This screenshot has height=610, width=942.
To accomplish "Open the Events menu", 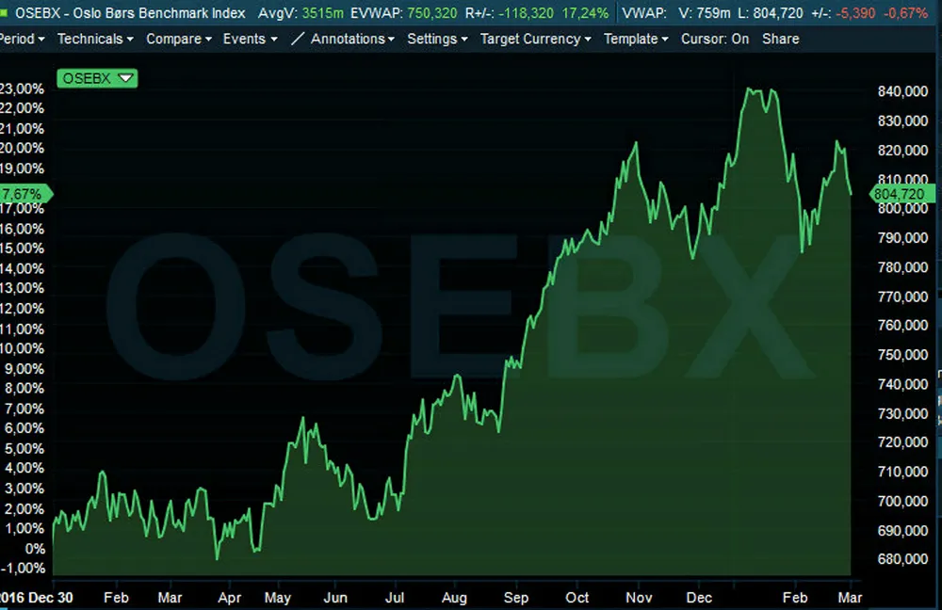I will (250, 39).
